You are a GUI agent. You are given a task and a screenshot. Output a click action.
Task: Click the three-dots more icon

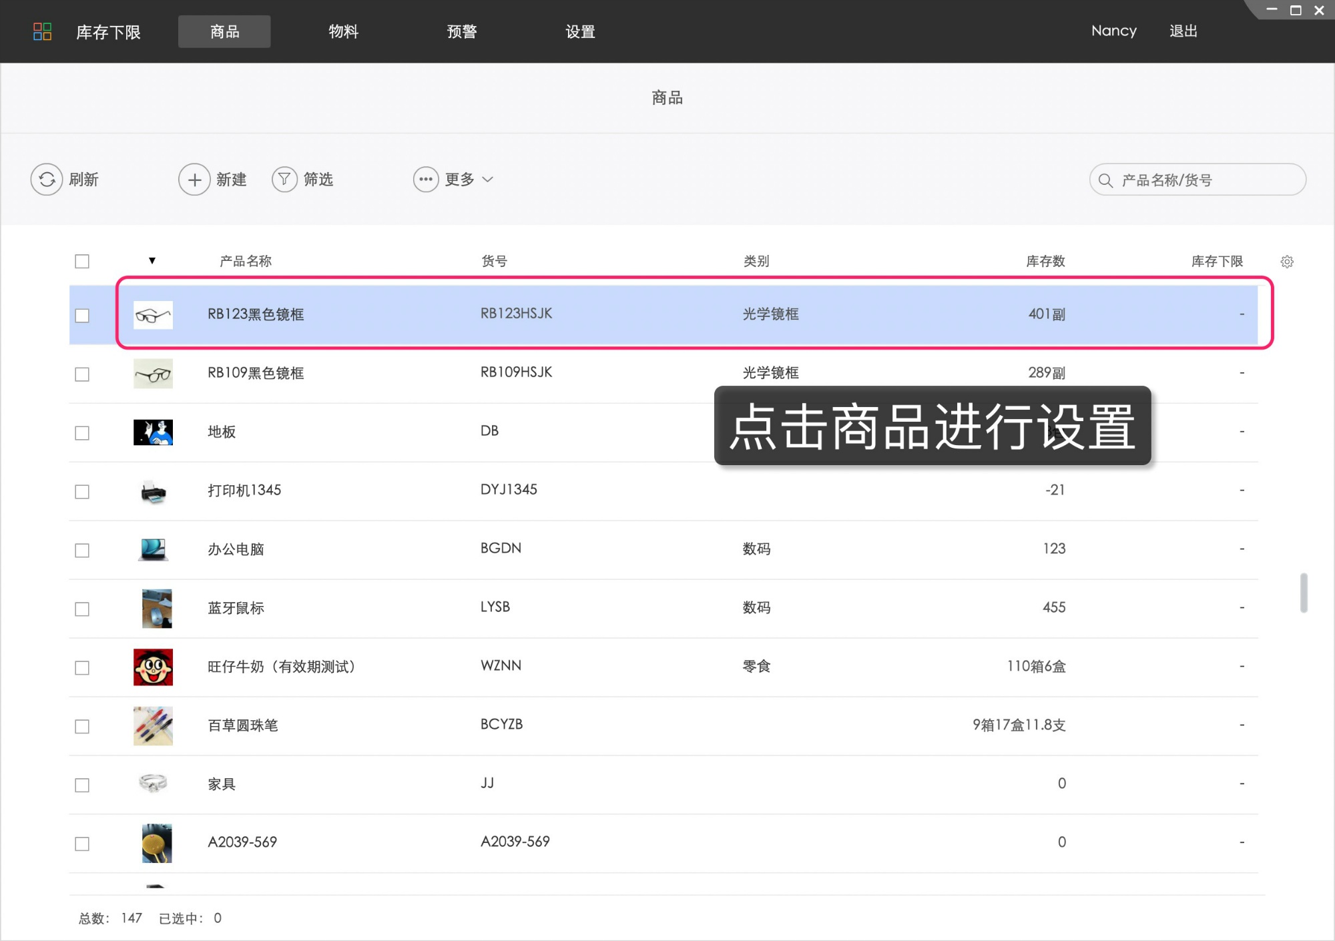point(426,180)
